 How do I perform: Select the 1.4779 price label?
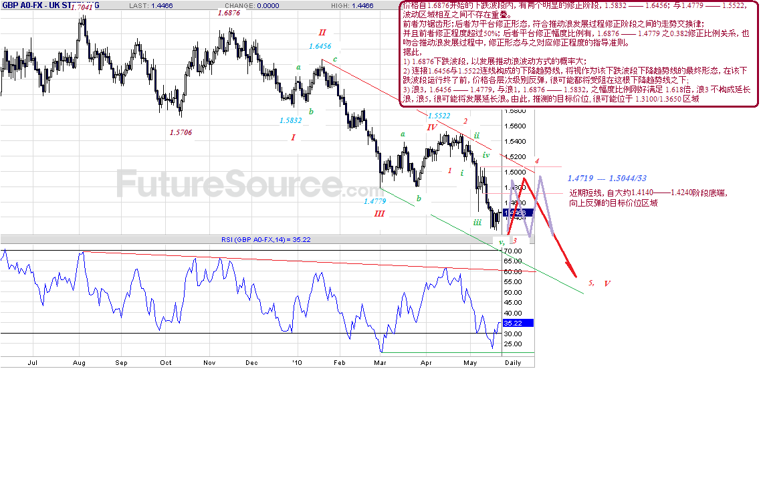tap(375, 201)
